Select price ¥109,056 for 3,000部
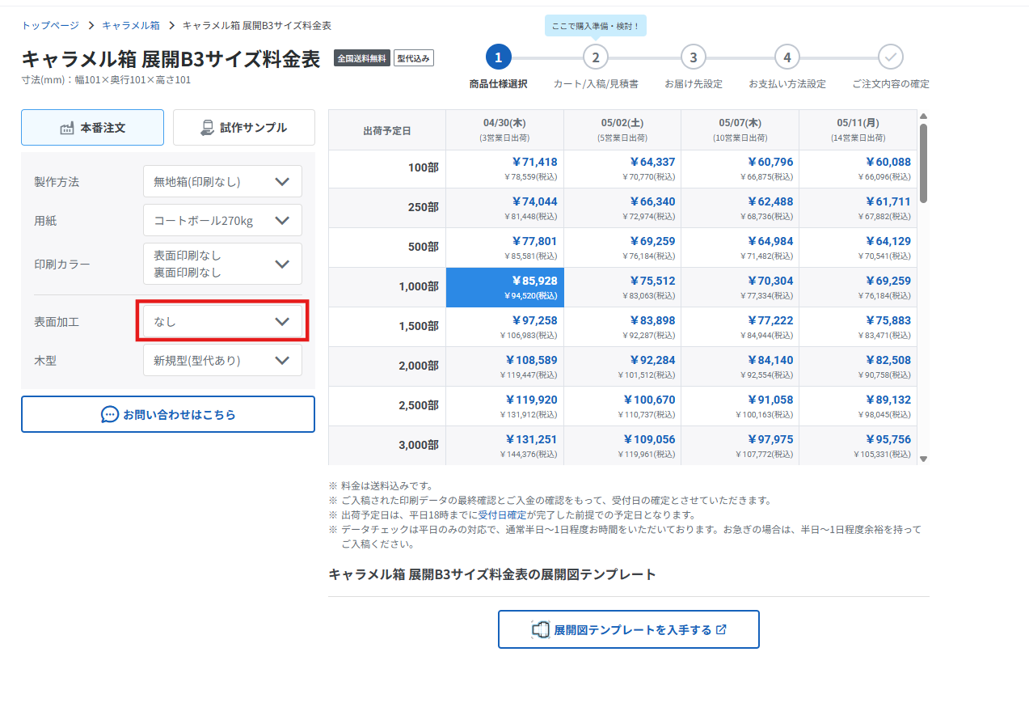Screen dimensions: 1029x707 tap(622, 446)
